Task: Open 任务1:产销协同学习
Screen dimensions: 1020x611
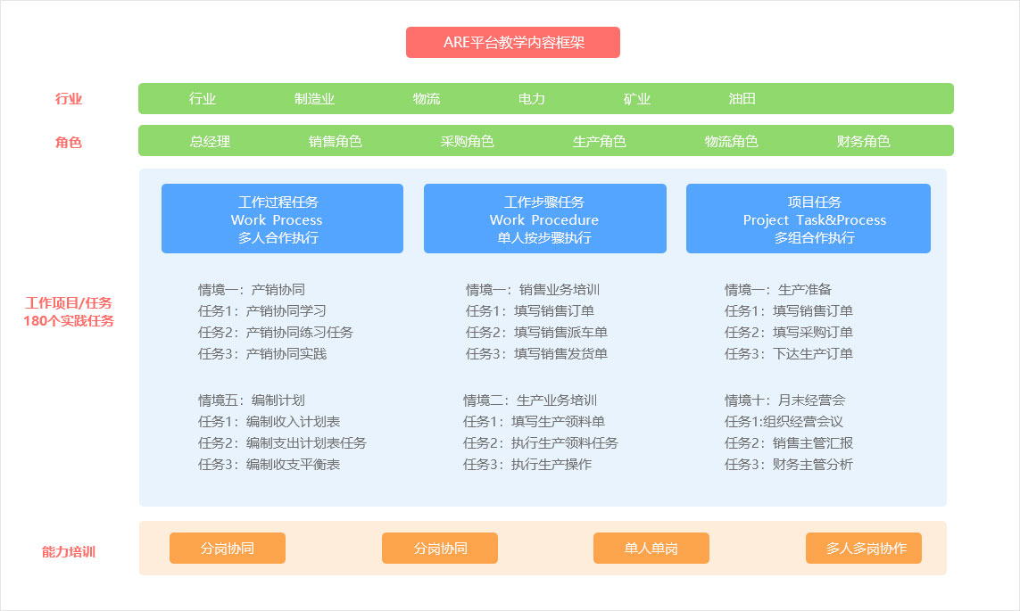Action: point(262,311)
